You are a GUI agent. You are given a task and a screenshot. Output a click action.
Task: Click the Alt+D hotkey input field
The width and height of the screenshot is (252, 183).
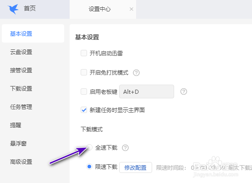(147, 91)
